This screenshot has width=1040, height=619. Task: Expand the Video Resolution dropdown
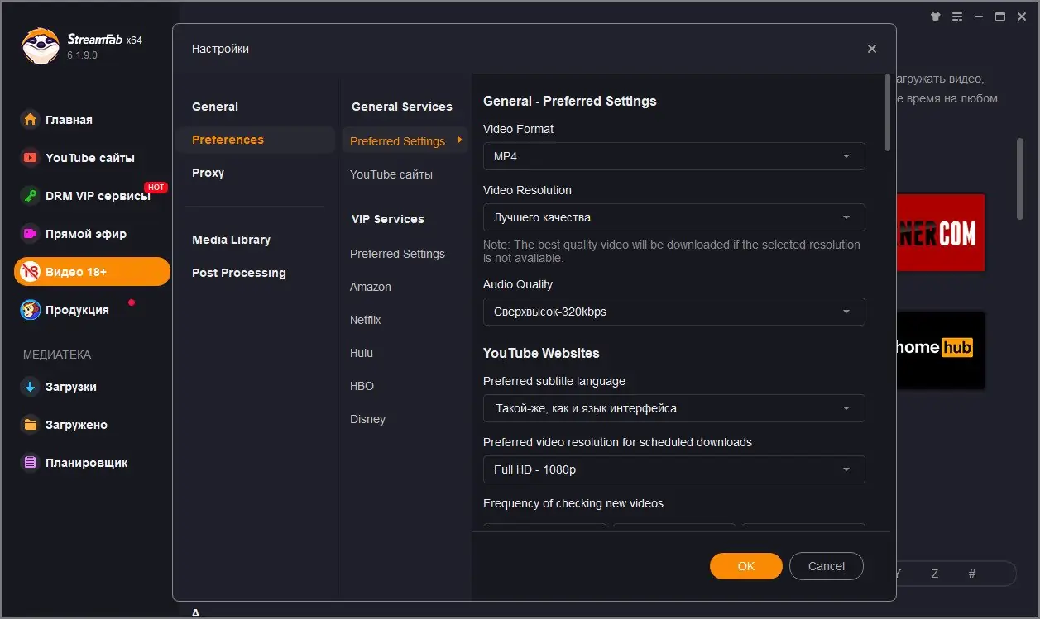point(673,217)
